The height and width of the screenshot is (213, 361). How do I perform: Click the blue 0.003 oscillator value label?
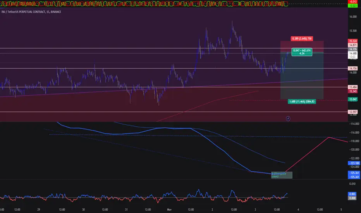click(x=352, y=194)
